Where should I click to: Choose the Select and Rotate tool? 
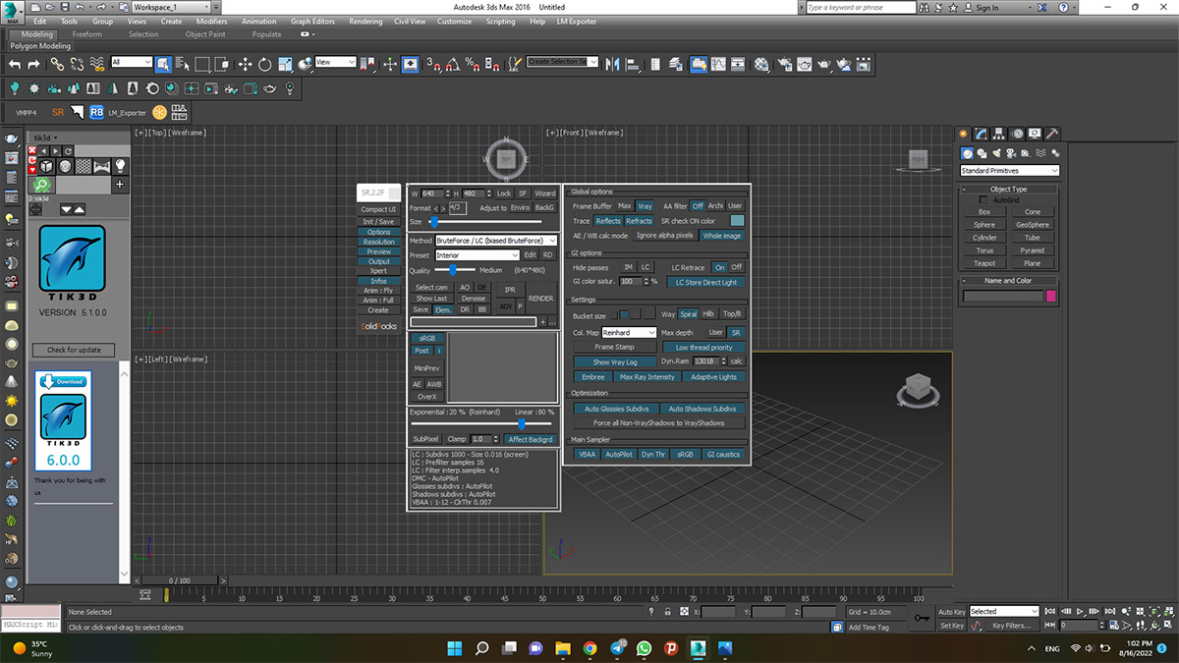click(x=265, y=64)
